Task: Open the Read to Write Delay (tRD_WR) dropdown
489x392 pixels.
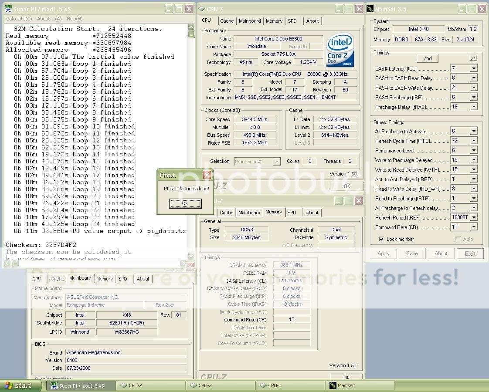Action: pos(474,189)
